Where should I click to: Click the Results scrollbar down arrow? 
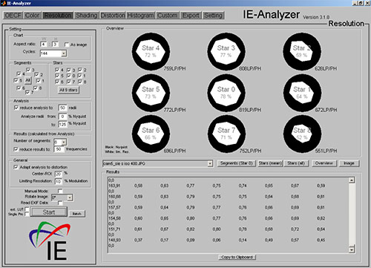pyautogui.click(x=352, y=249)
